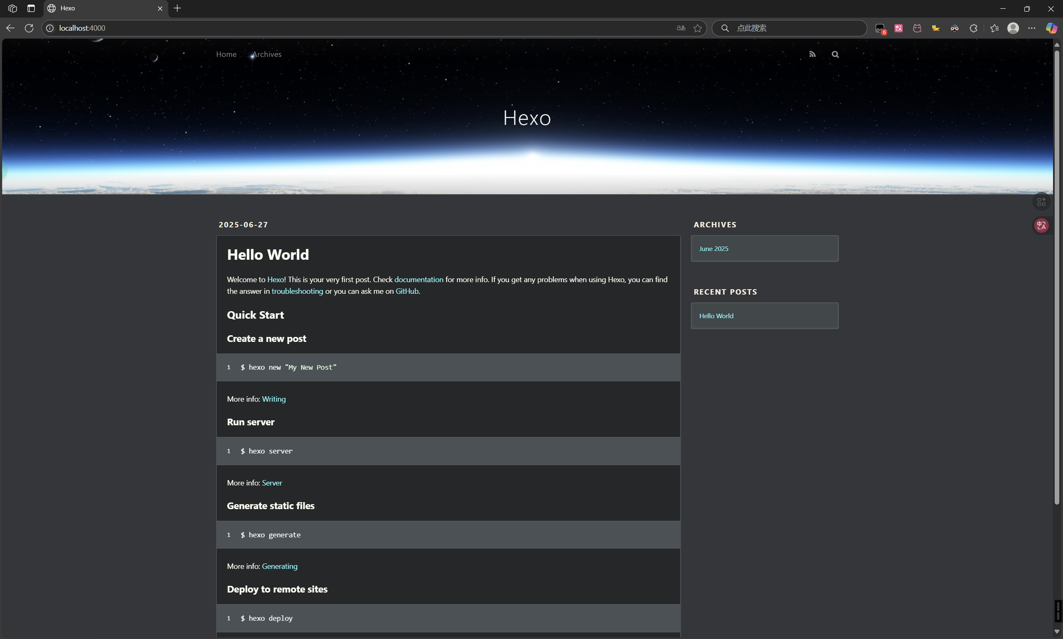Click the floating red translate button
This screenshot has width=1063, height=639.
tap(1041, 225)
